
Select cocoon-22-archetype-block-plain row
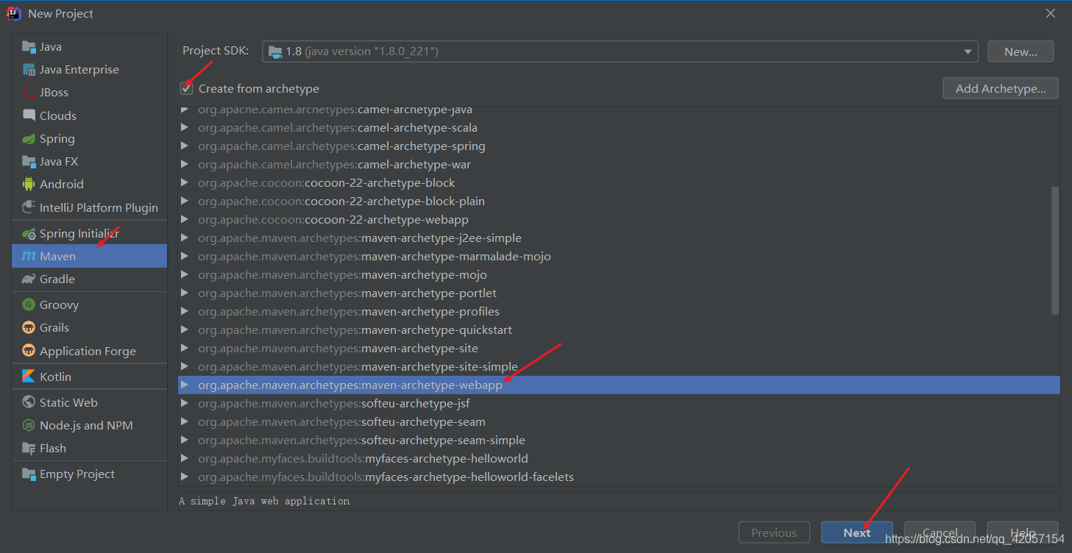click(619, 201)
